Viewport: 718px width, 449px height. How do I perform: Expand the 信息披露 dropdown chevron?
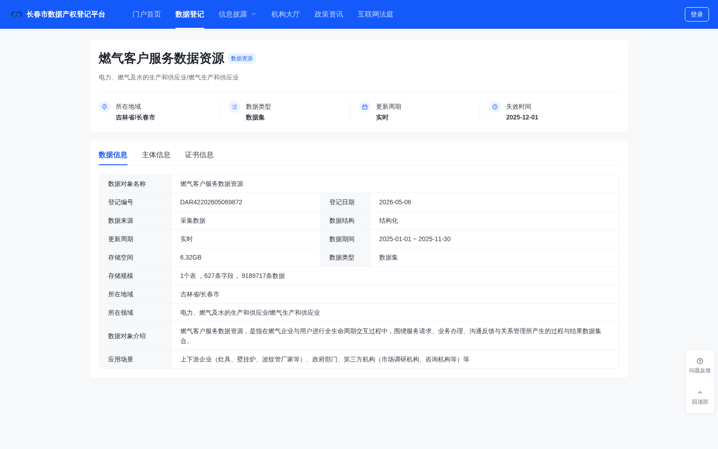pos(254,14)
